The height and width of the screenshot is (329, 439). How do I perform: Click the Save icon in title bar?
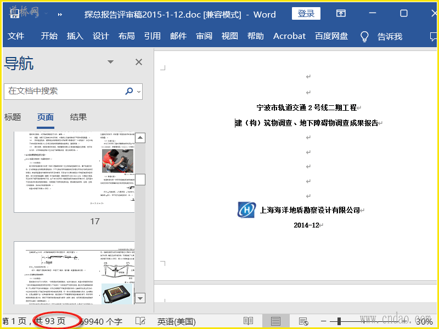15,13
